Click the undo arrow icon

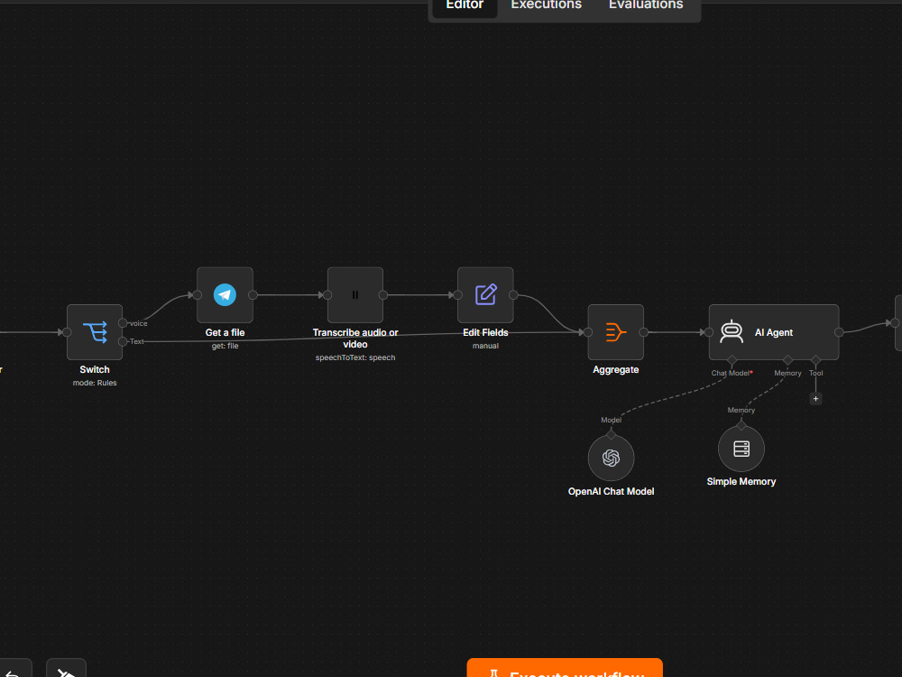point(13,672)
